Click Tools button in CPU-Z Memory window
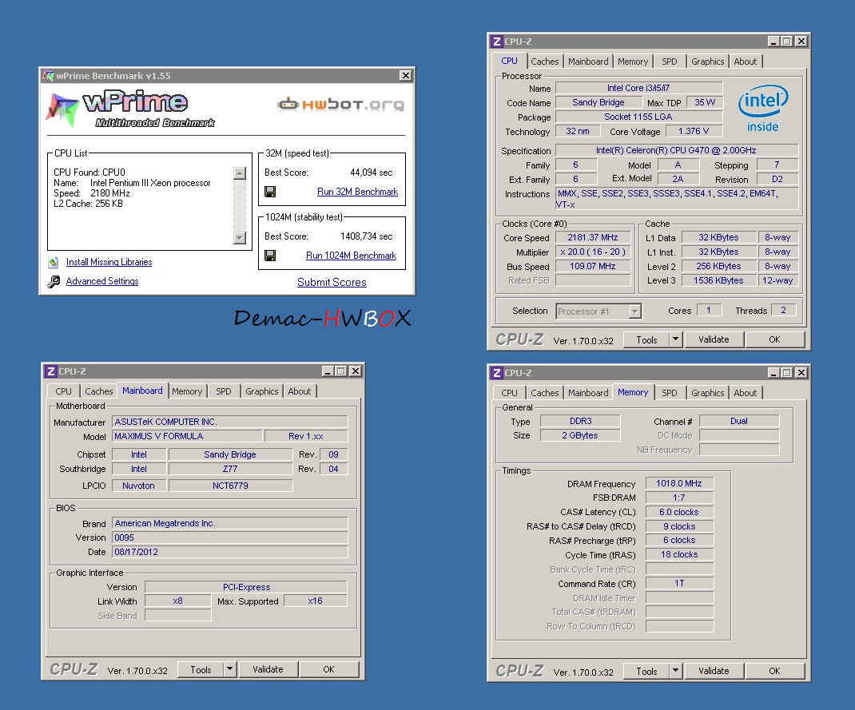Viewport: 855px width, 710px height. pos(646,672)
